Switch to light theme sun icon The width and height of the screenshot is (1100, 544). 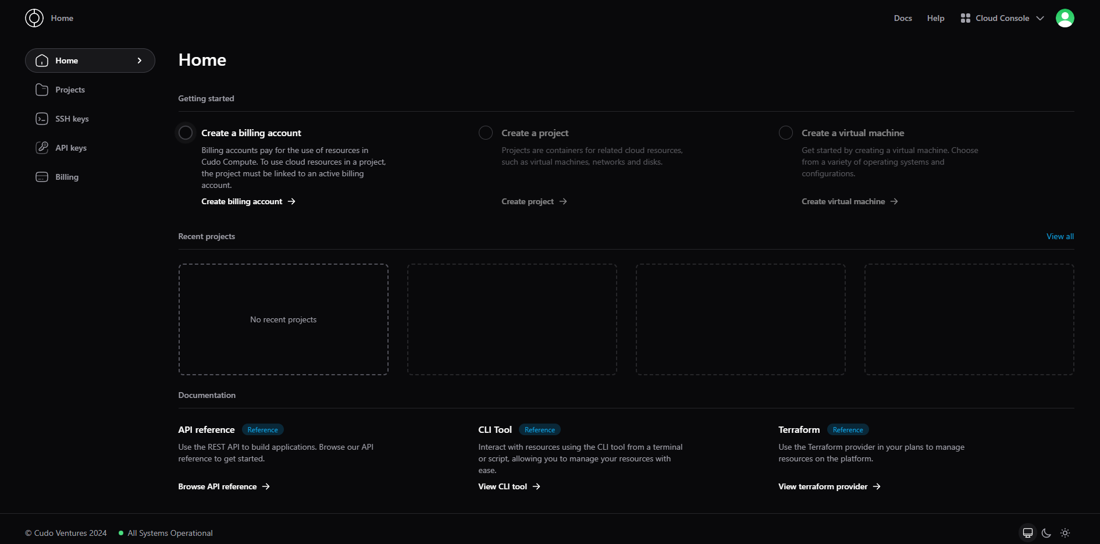[x=1065, y=533]
